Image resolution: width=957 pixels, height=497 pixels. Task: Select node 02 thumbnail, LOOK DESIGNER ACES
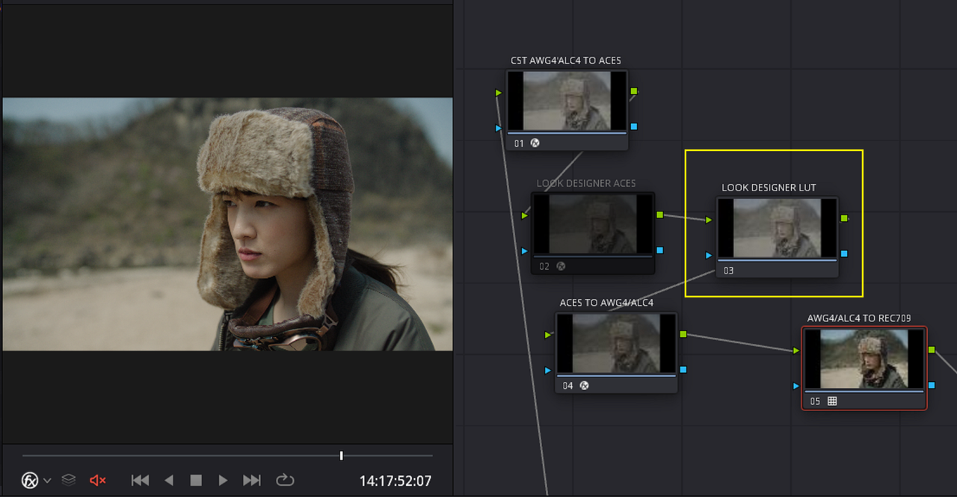pyautogui.click(x=593, y=224)
